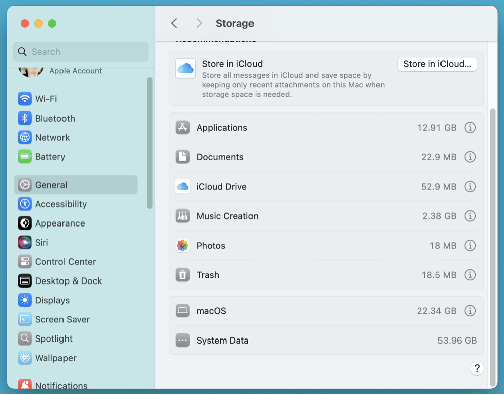Open Network settings from the sidebar
This screenshot has height=395, width=504.
click(x=24, y=137)
